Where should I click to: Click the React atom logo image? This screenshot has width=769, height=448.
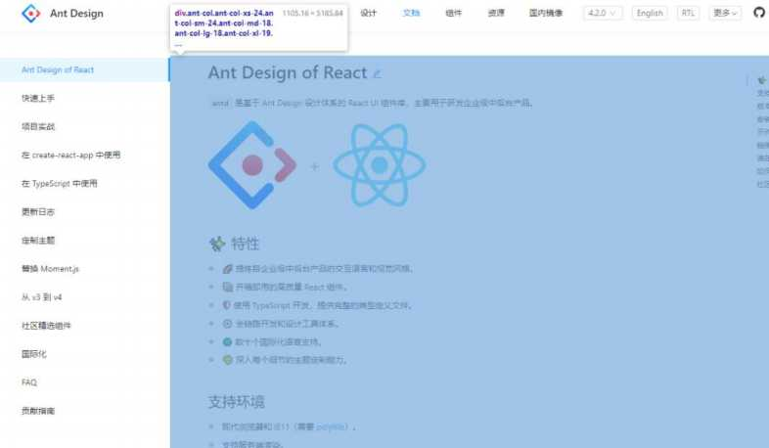coord(379,165)
